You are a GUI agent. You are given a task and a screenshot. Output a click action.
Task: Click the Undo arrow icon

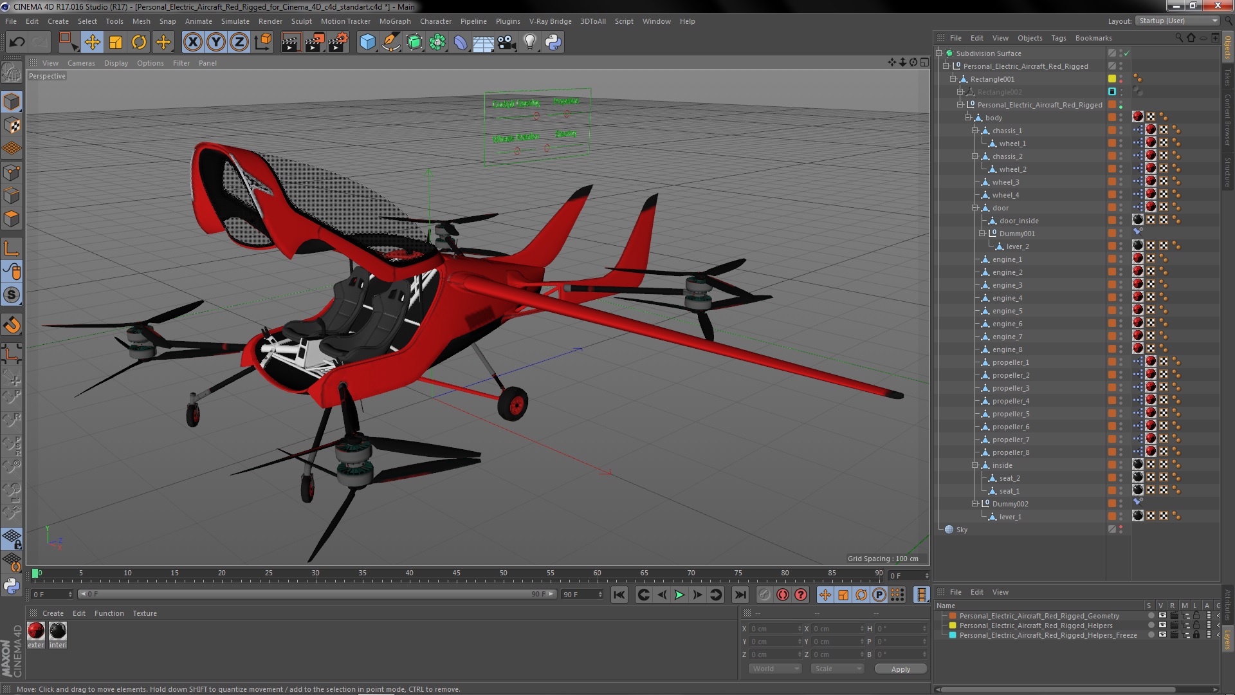tap(17, 42)
